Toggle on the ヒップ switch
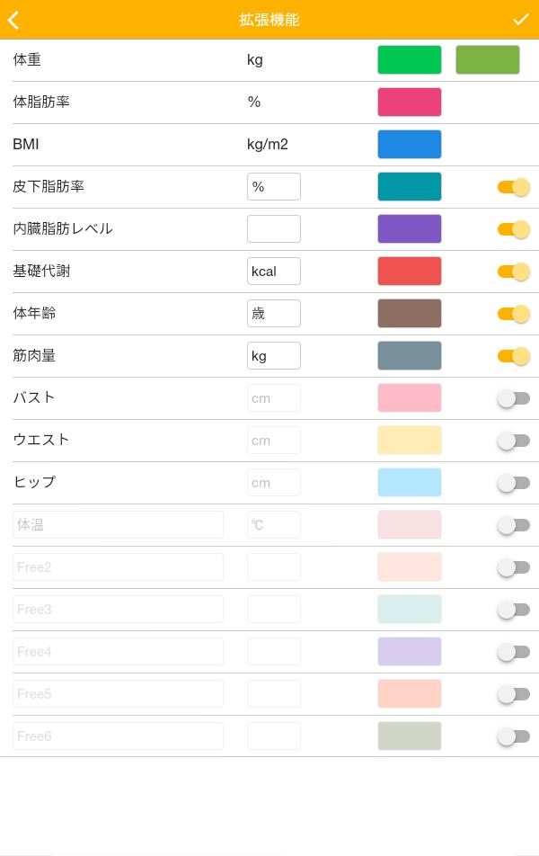This screenshot has width=539, height=856. [513, 483]
